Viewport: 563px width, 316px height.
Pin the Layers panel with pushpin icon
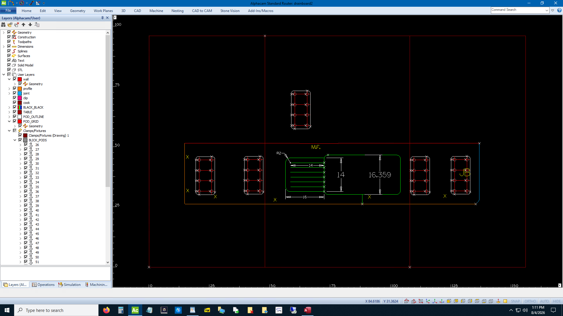[x=102, y=18]
